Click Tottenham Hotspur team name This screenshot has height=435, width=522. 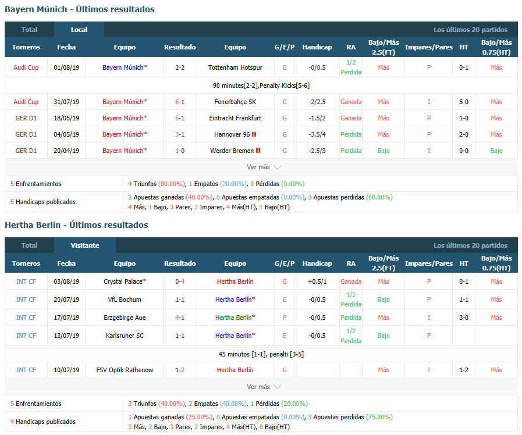click(x=235, y=67)
